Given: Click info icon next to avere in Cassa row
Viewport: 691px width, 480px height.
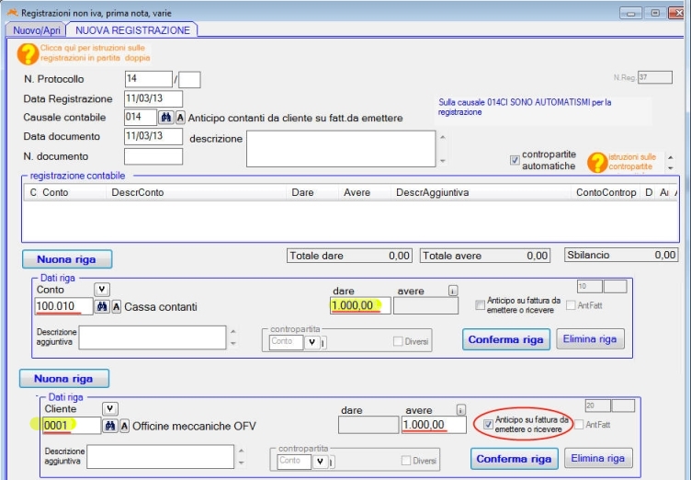Looking at the screenshot, I should click(x=453, y=291).
